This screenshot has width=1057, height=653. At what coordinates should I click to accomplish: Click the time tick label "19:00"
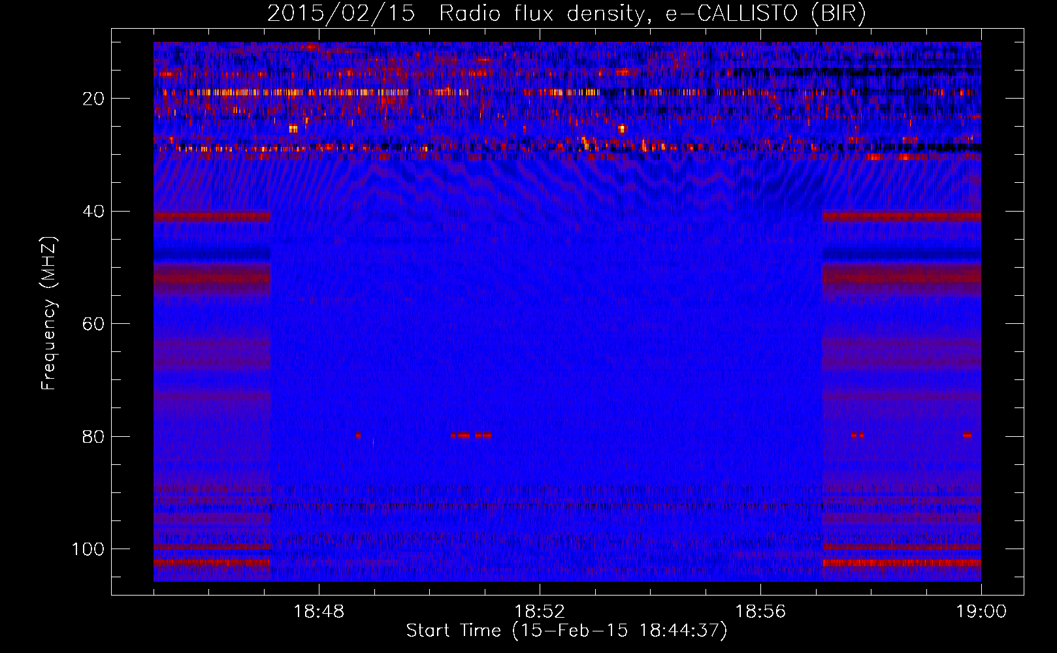tap(981, 612)
